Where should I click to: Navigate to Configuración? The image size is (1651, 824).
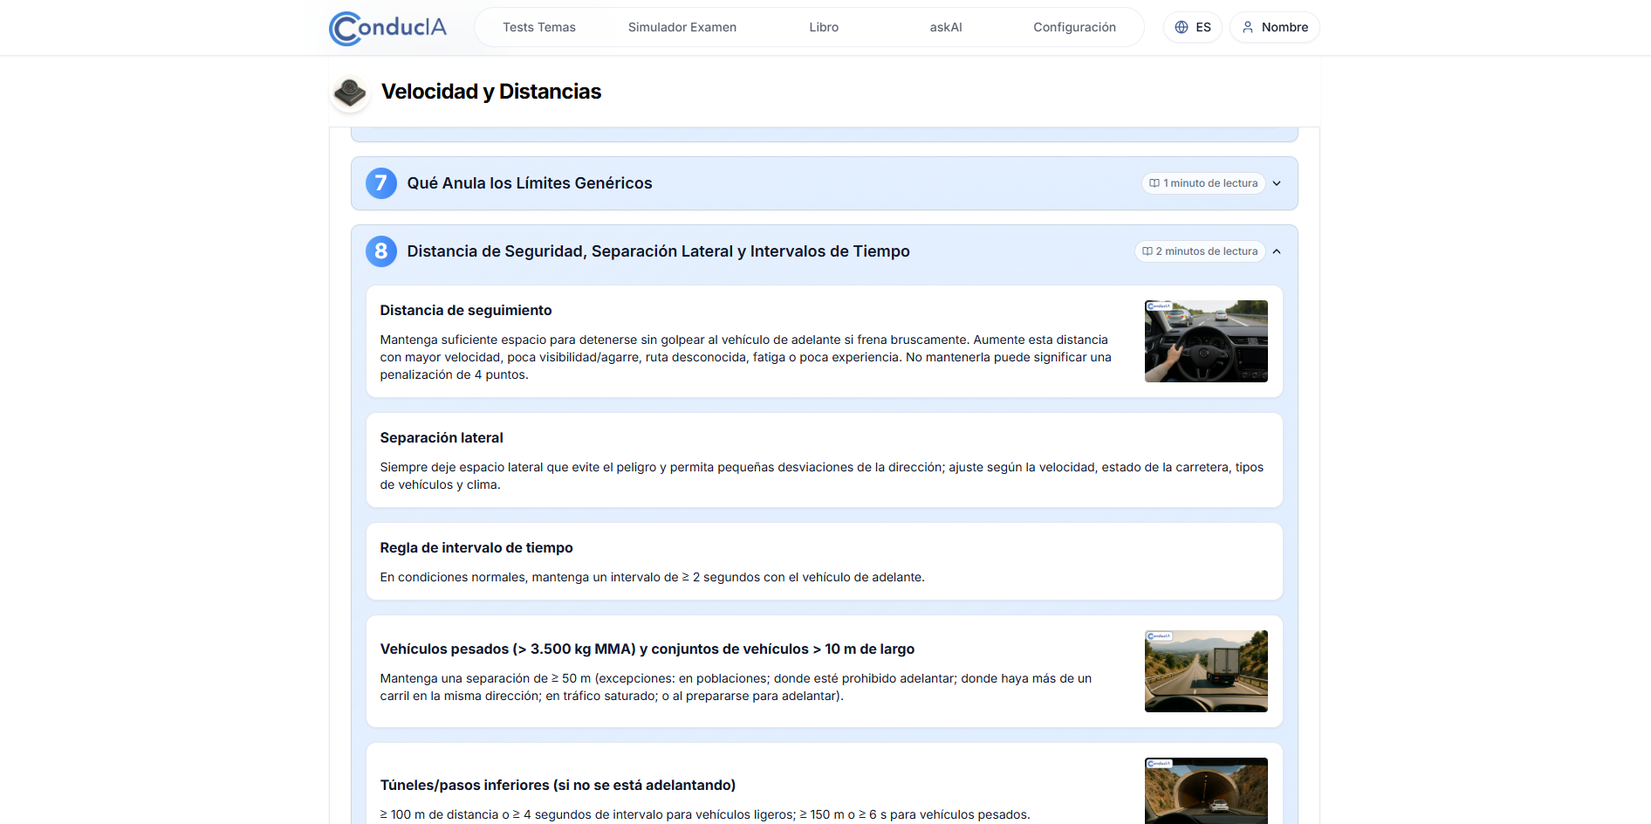point(1074,27)
